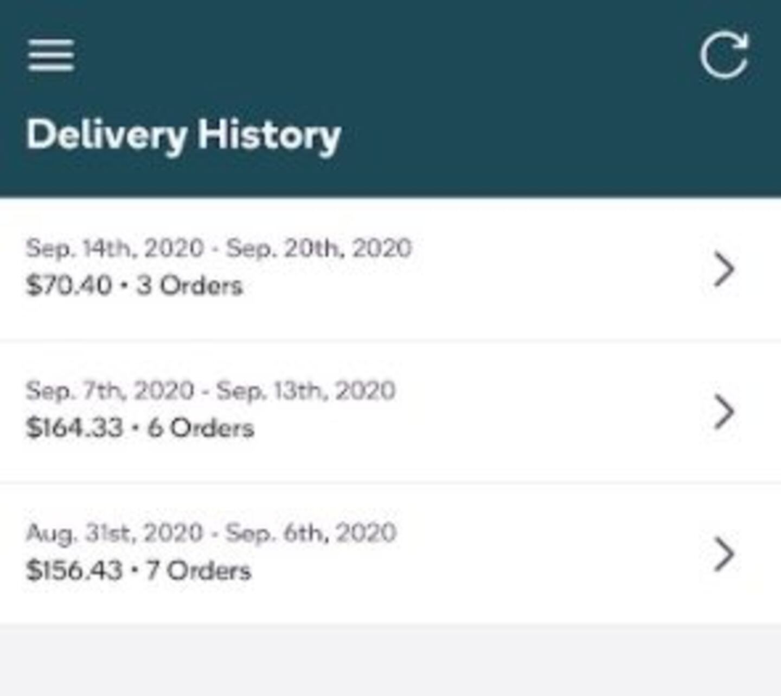Open the Sep. 7th, 2020 - Sep. 13th, 2020 date range
Screen dimensions: 781x696
(210, 391)
